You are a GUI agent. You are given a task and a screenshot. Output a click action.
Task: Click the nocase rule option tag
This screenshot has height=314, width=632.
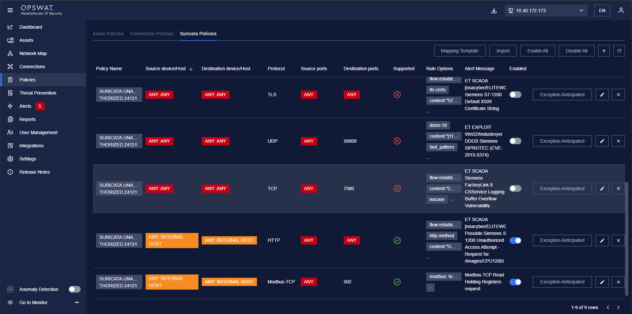tap(437, 199)
